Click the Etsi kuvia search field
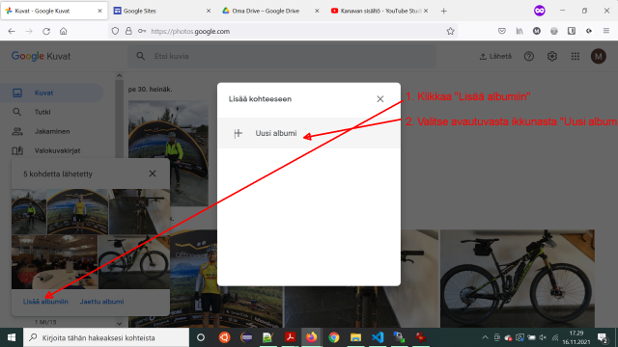Image resolution: width=618 pixels, height=347 pixels. point(282,56)
